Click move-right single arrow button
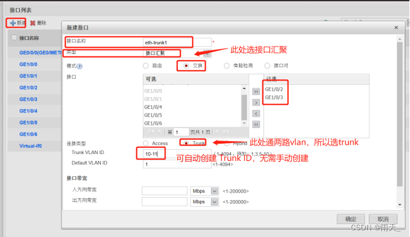410x237 pixels. (256, 103)
